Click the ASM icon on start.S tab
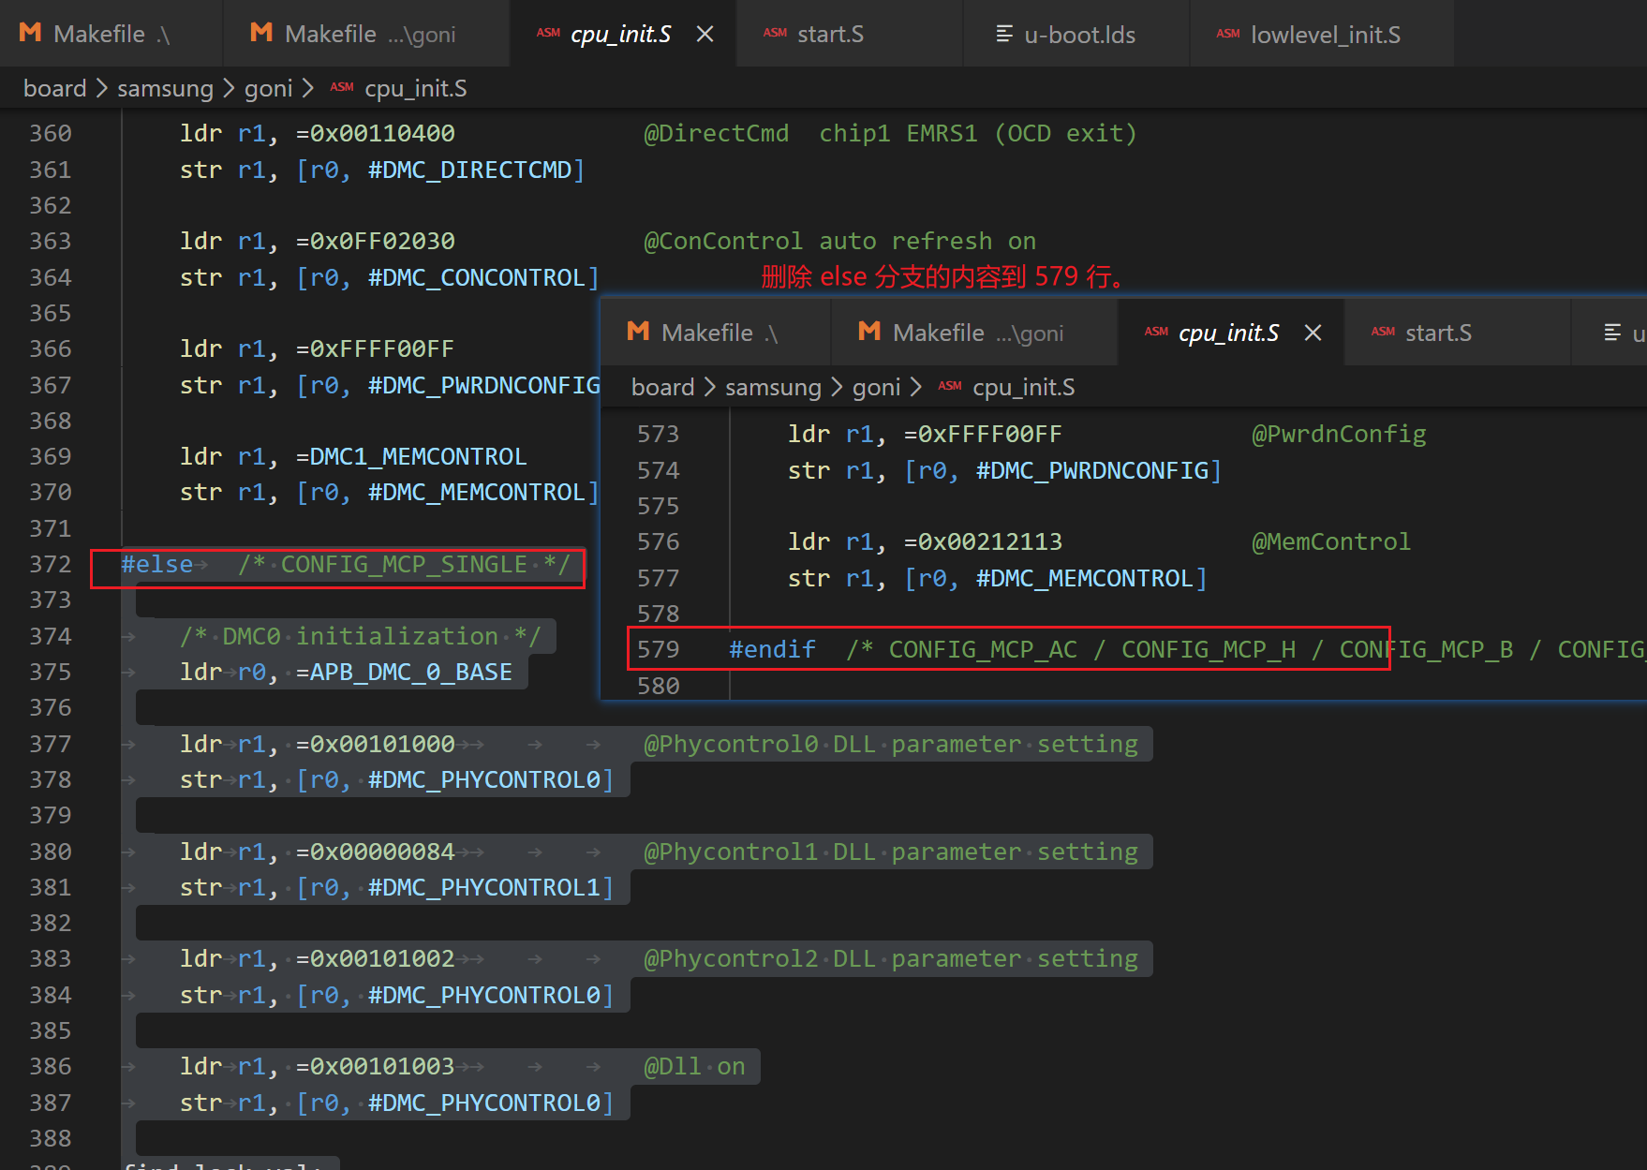1647x1170 pixels. pyautogui.click(x=775, y=33)
